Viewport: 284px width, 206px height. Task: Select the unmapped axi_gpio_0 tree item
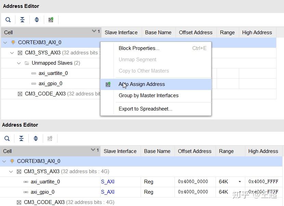(x=50, y=83)
